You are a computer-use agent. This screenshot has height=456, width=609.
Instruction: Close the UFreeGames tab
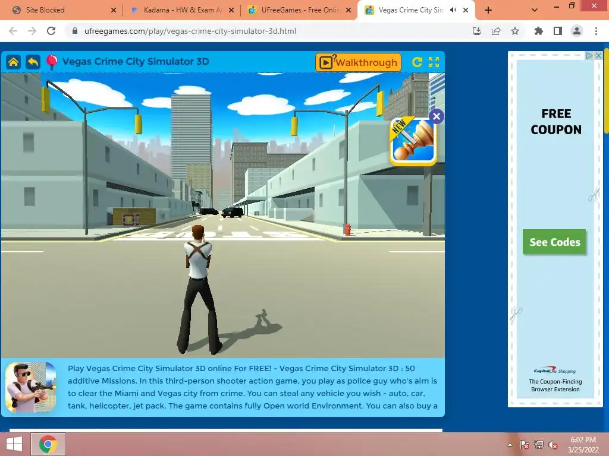point(349,11)
